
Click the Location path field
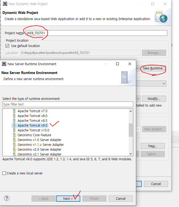point(80,53)
